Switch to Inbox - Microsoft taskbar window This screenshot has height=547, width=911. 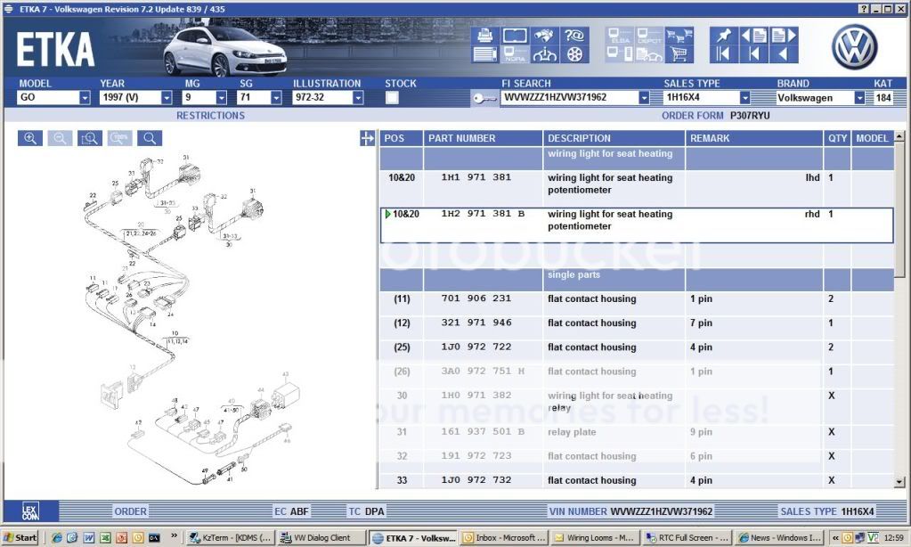point(503,538)
